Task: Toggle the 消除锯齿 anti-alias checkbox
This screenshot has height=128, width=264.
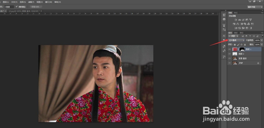Action: (16, 7)
